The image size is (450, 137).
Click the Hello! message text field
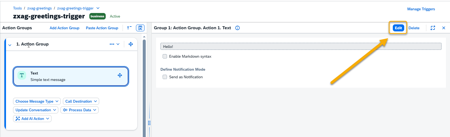(x=301, y=46)
